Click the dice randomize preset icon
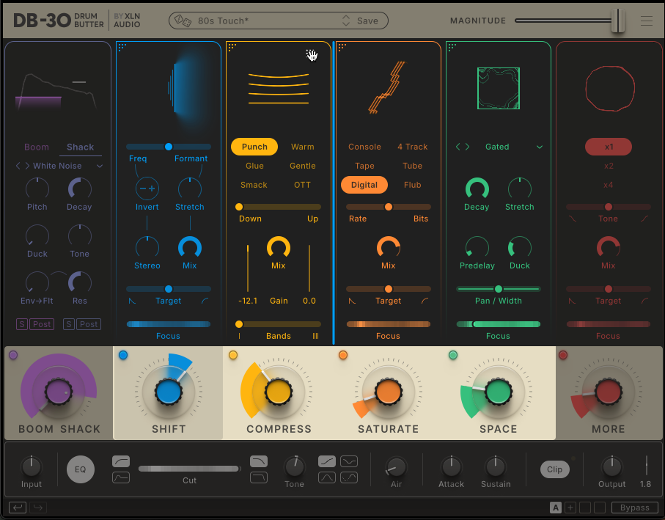Screen dimensions: 665x520 click(x=183, y=21)
